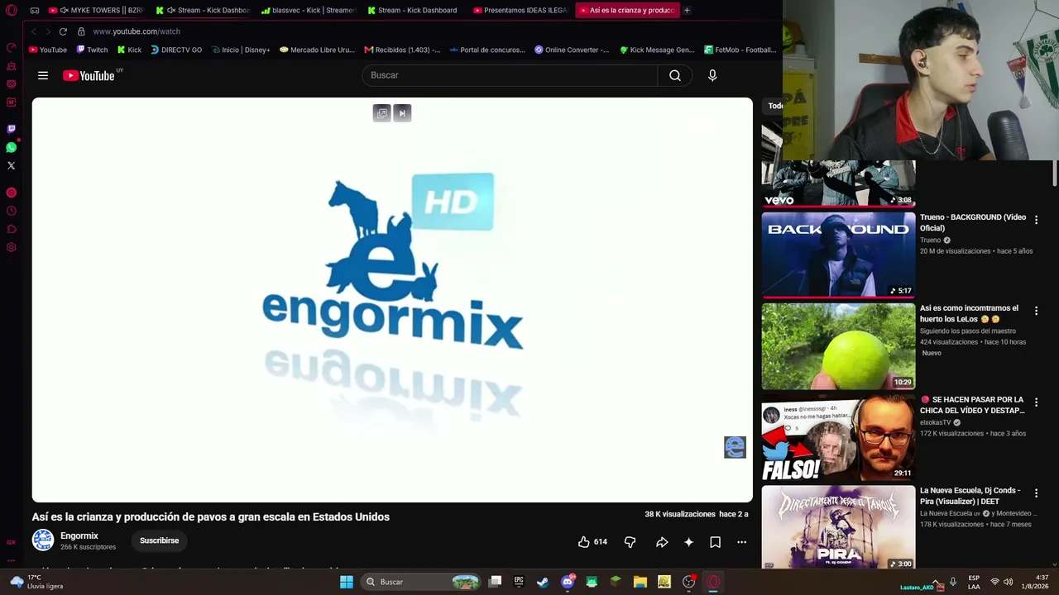The image size is (1059, 595).
Task: Open the Trueno BACKGROUND video thumbnail
Action: coord(838,255)
